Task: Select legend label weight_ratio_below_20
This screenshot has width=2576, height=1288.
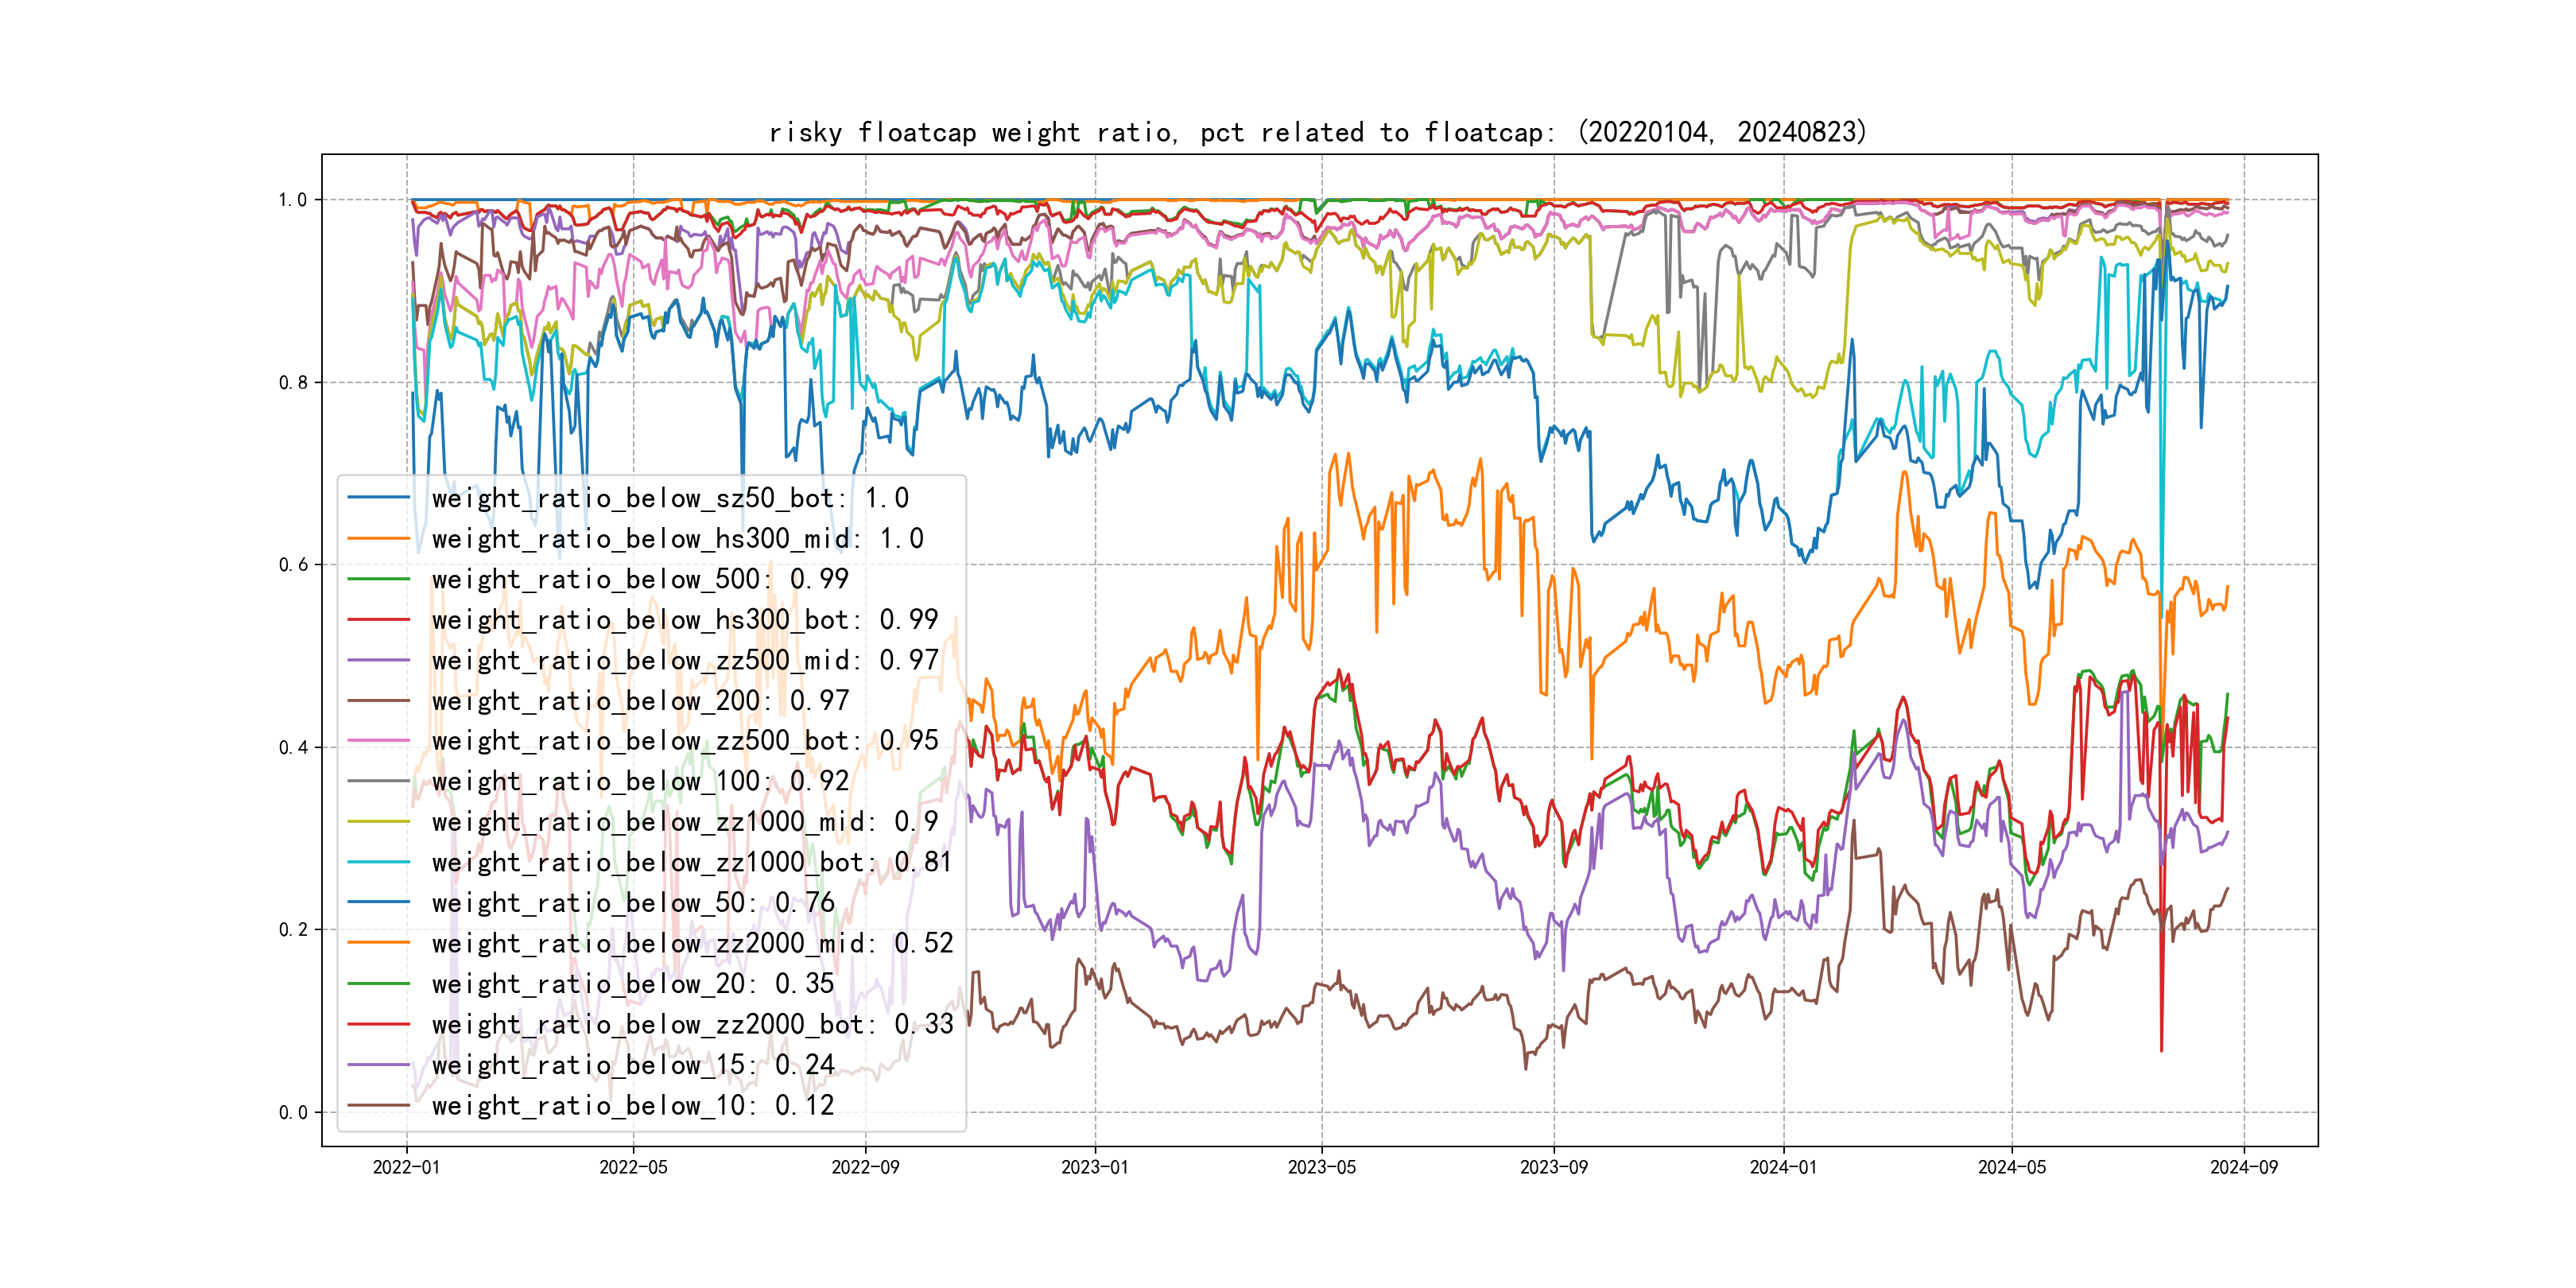Action: tap(632, 984)
